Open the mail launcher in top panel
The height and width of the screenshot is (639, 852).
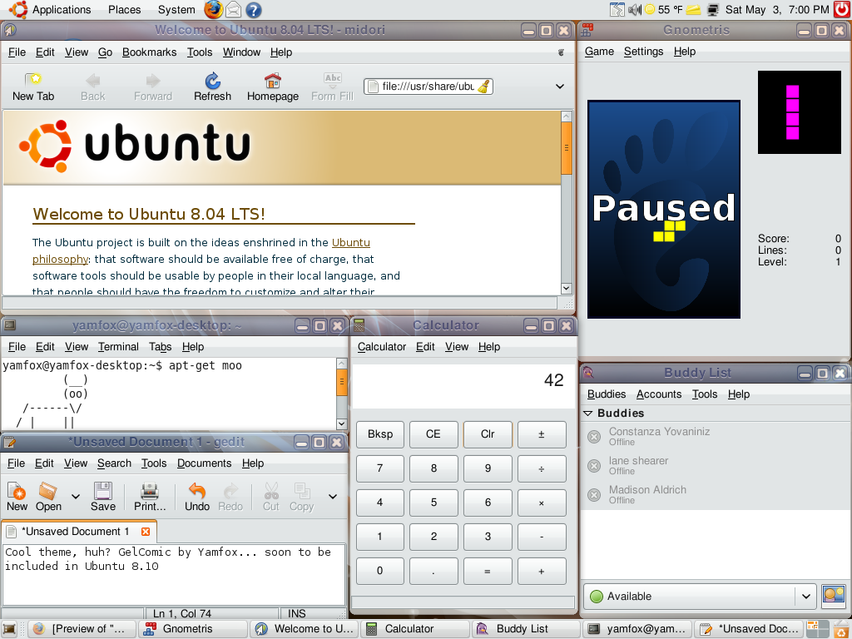coord(234,9)
